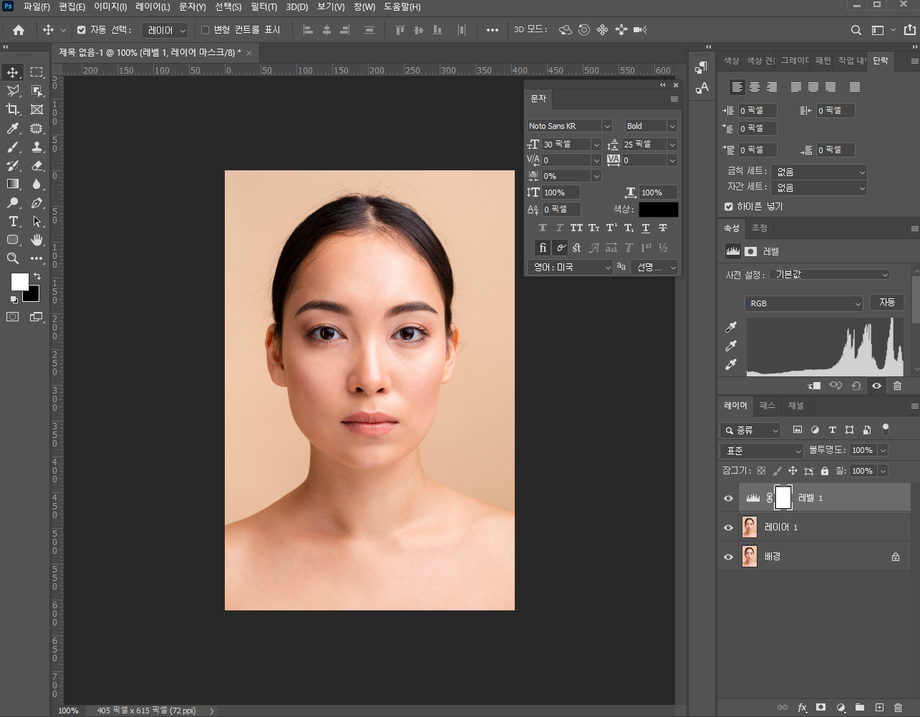920x717 pixels.
Task: Toggle the hyphenate checkbox
Action: pos(729,206)
